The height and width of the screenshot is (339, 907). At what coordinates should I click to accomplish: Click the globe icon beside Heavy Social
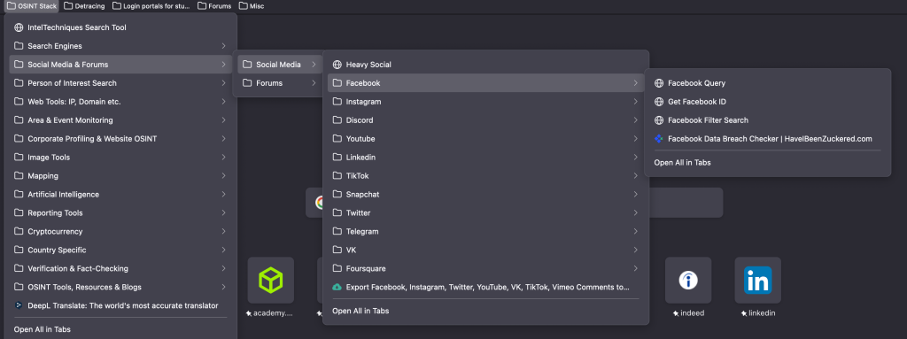click(337, 65)
